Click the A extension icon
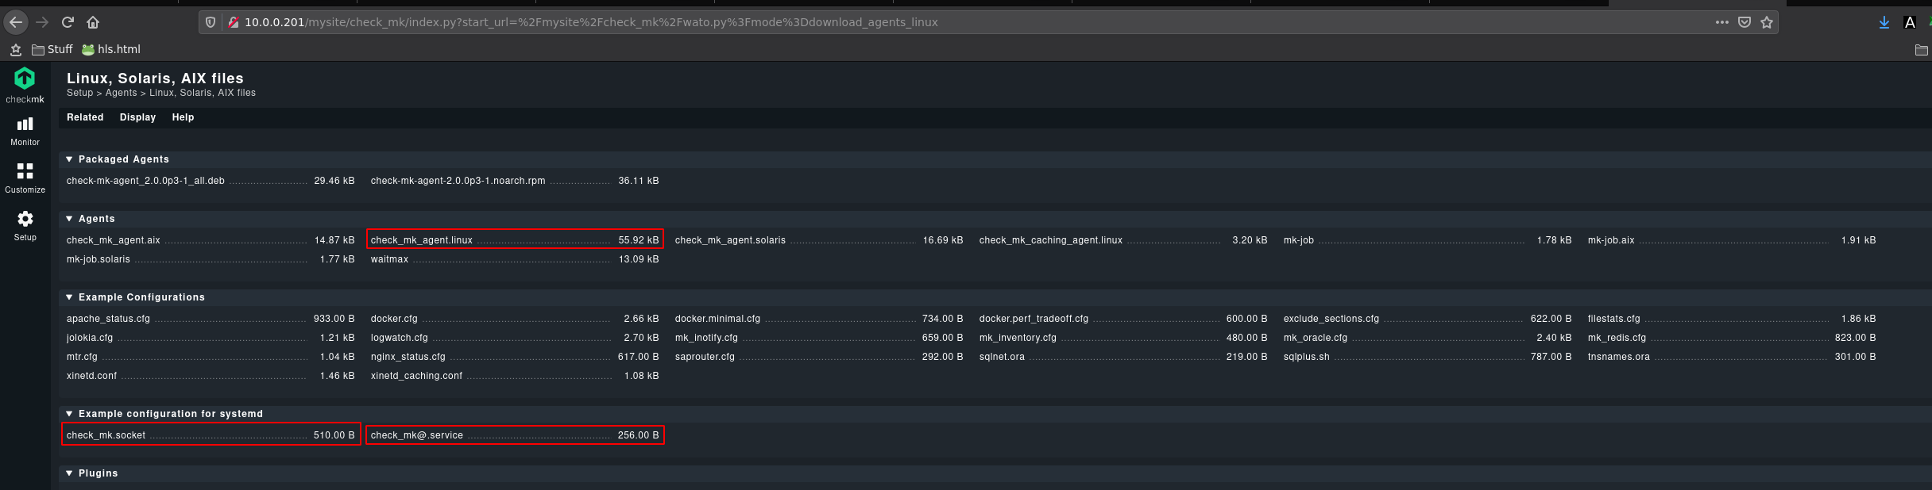 tap(1910, 22)
